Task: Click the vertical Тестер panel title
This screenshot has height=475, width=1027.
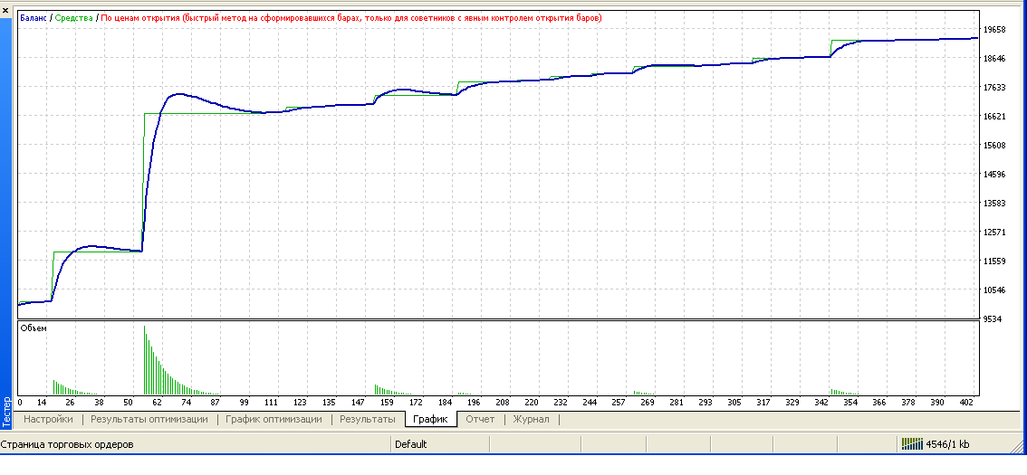Action: tap(6, 411)
